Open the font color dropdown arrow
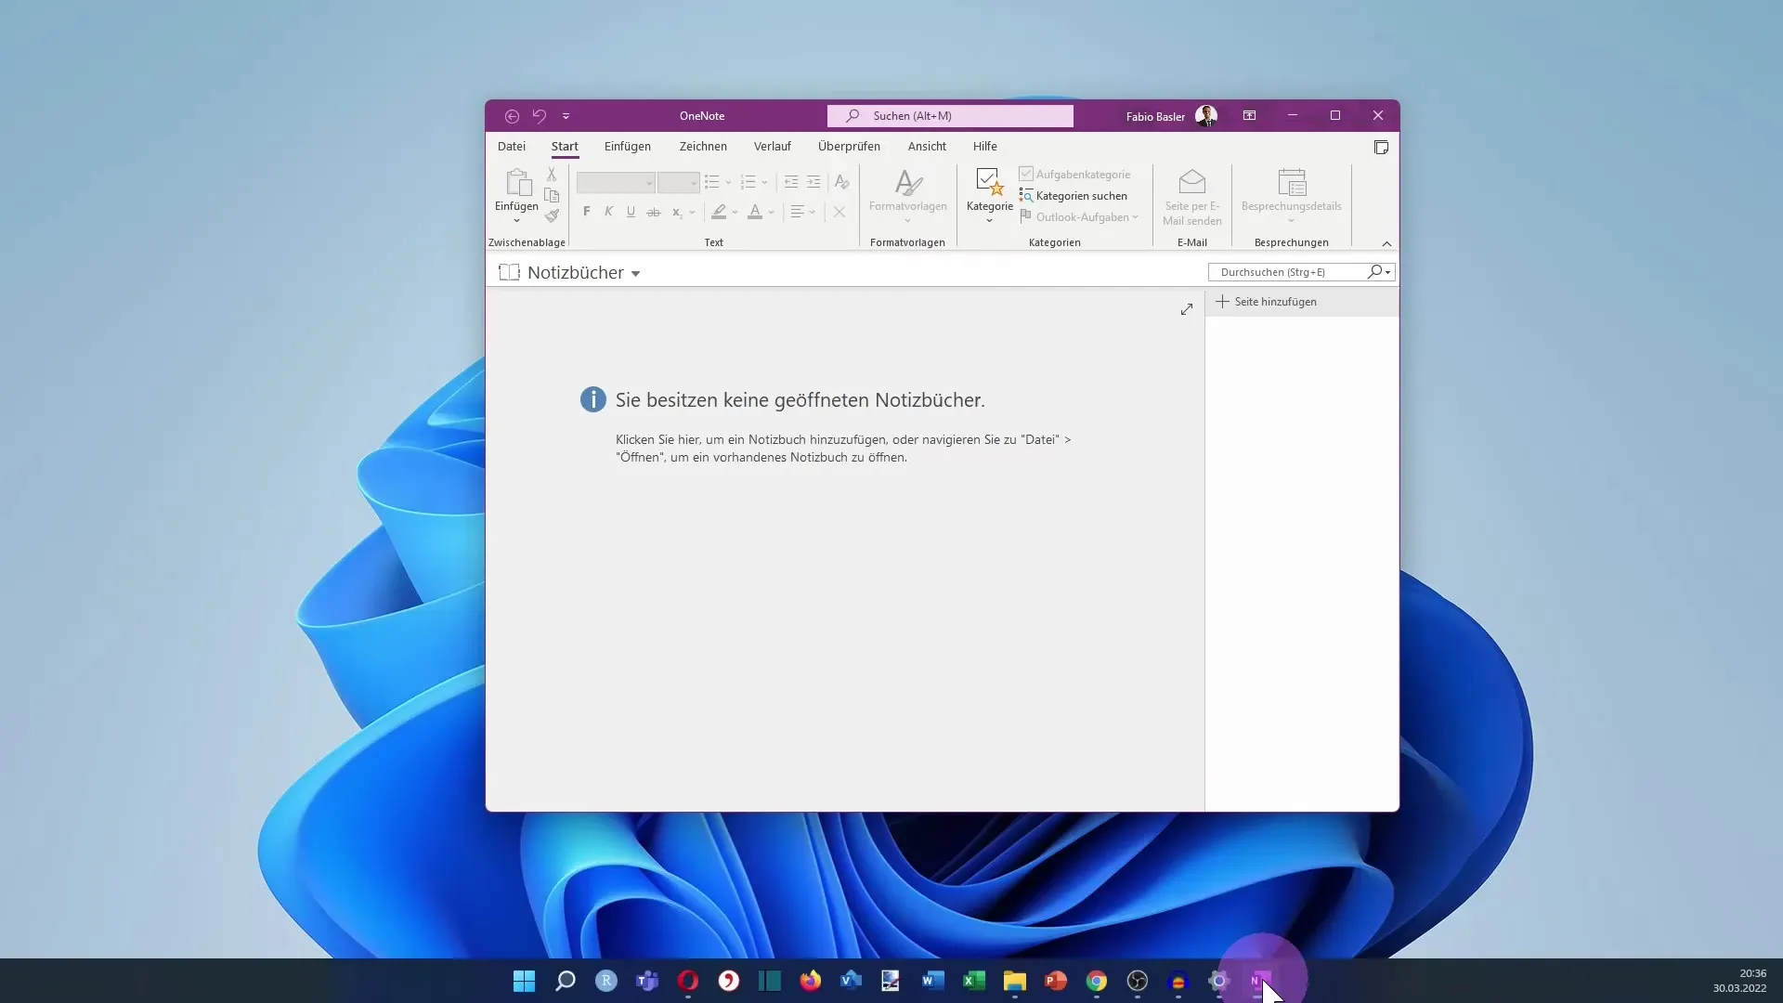This screenshot has height=1003, width=1783. coord(771,213)
